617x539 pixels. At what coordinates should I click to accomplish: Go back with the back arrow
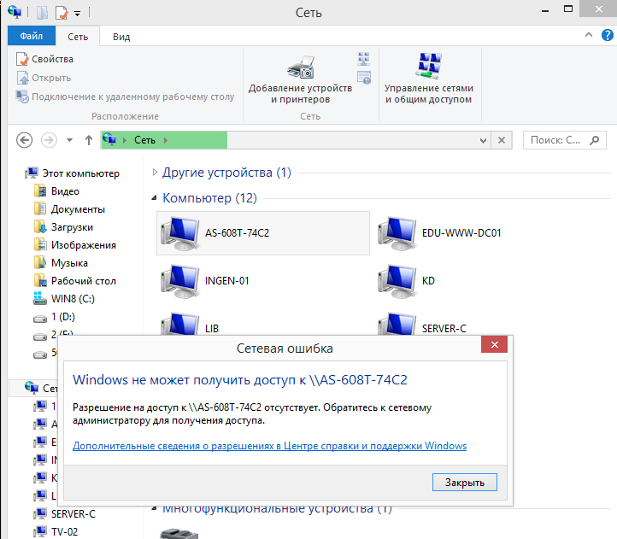point(25,140)
